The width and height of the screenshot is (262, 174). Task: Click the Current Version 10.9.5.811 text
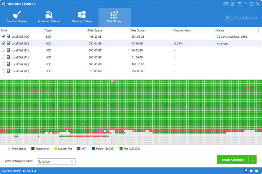(19, 171)
